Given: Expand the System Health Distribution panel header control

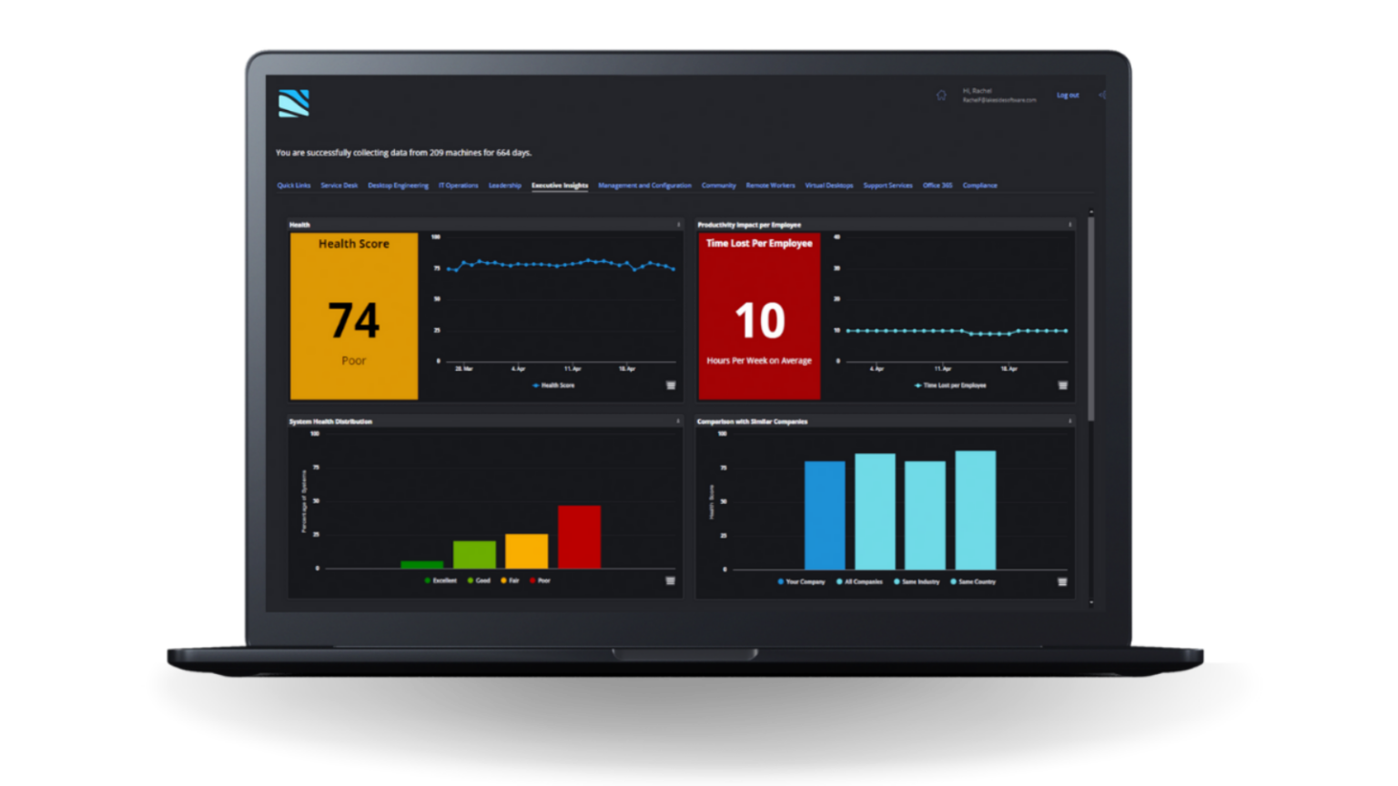Looking at the screenshot, I should click(x=677, y=421).
